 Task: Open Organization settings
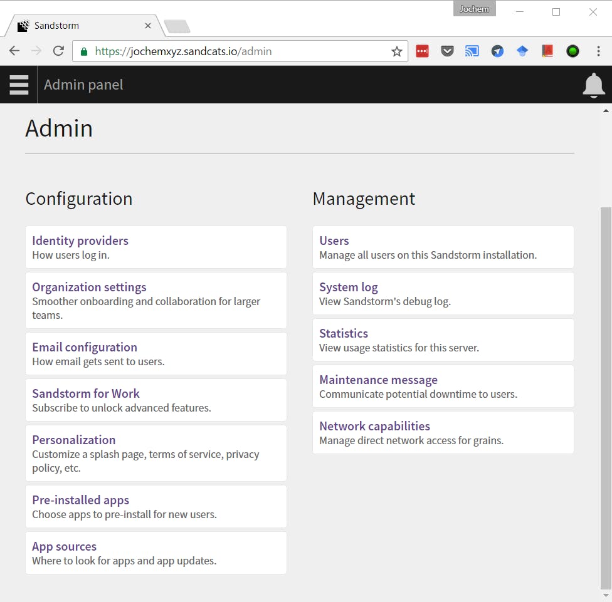(x=89, y=287)
